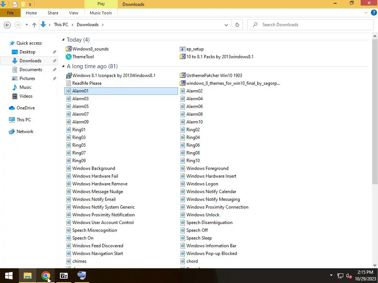Click the vertical scrollbar thumb
The image size is (378, 283).
pos(375,112)
